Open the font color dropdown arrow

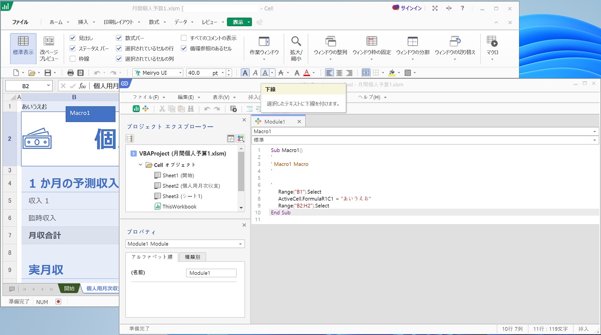(314, 73)
